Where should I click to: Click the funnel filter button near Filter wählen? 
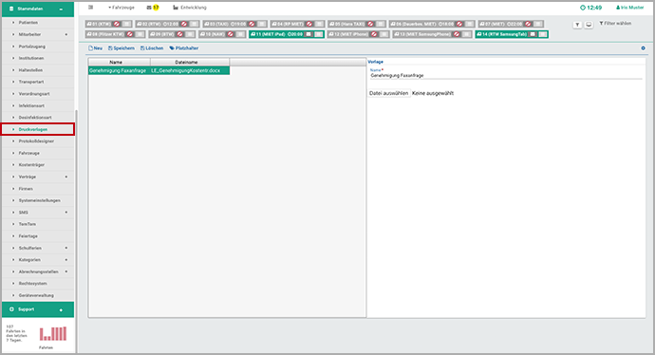point(577,25)
